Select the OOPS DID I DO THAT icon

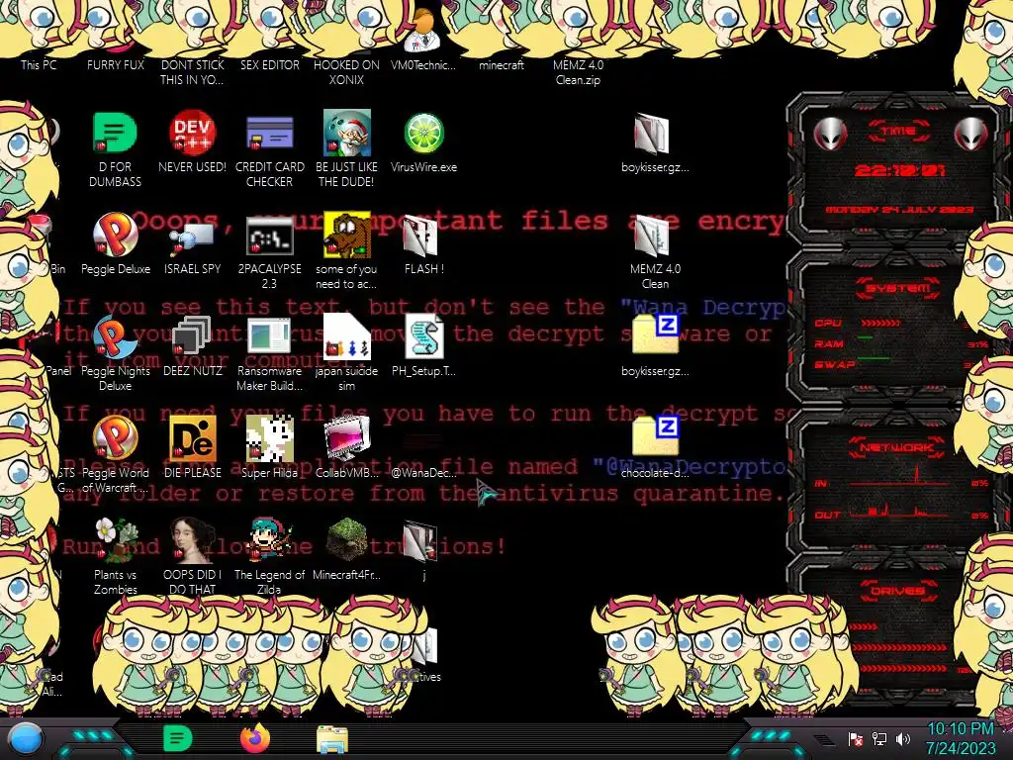[192, 541]
